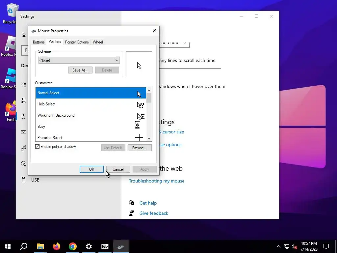This screenshot has height=253, width=337.
Task: Open File Explorer from taskbar
Action: pos(40,246)
